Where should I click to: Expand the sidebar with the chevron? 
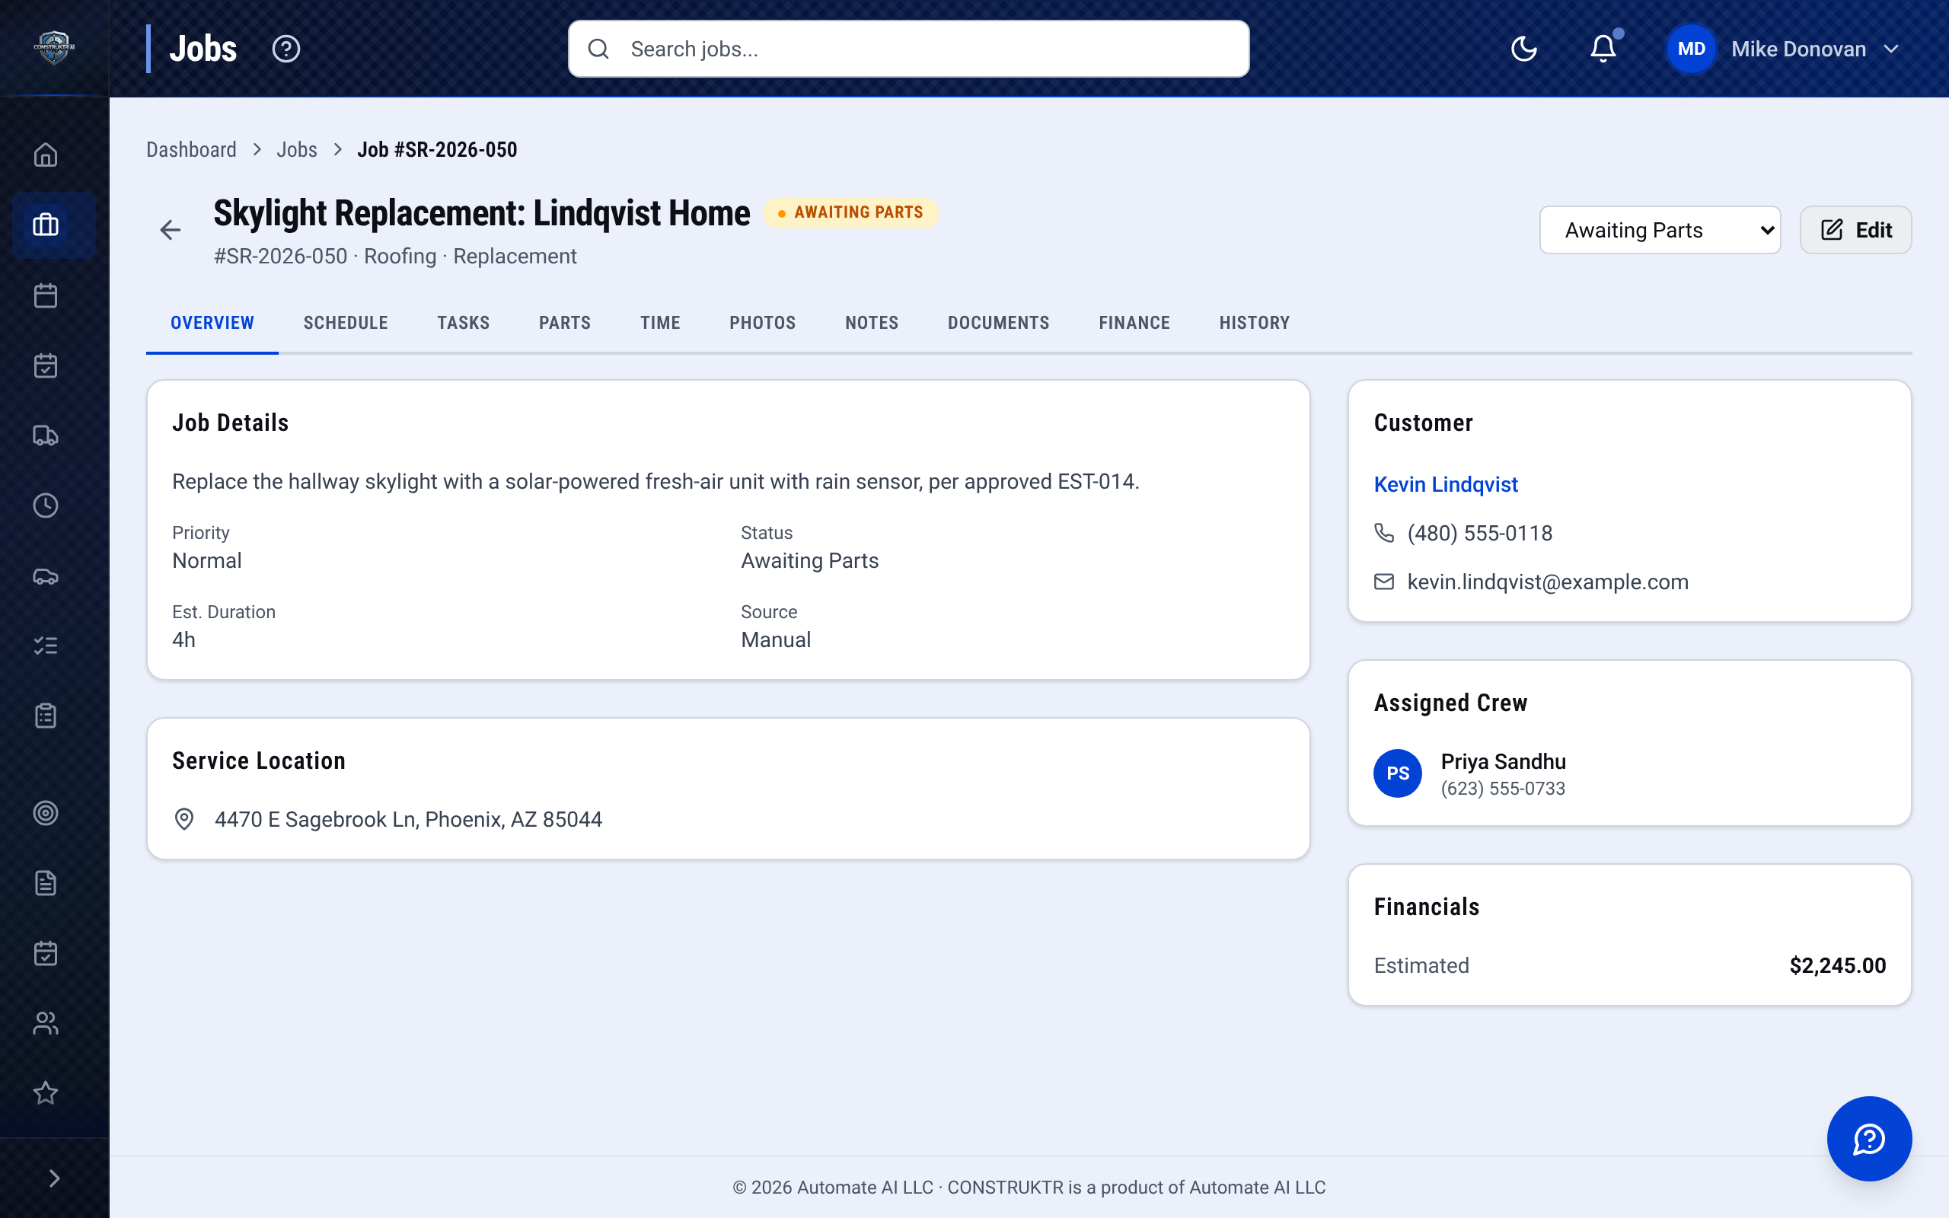(54, 1178)
